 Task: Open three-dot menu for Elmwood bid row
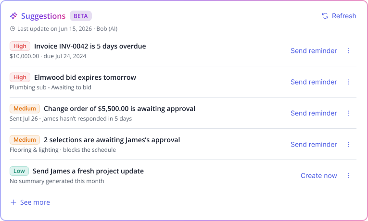(x=349, y=82)
